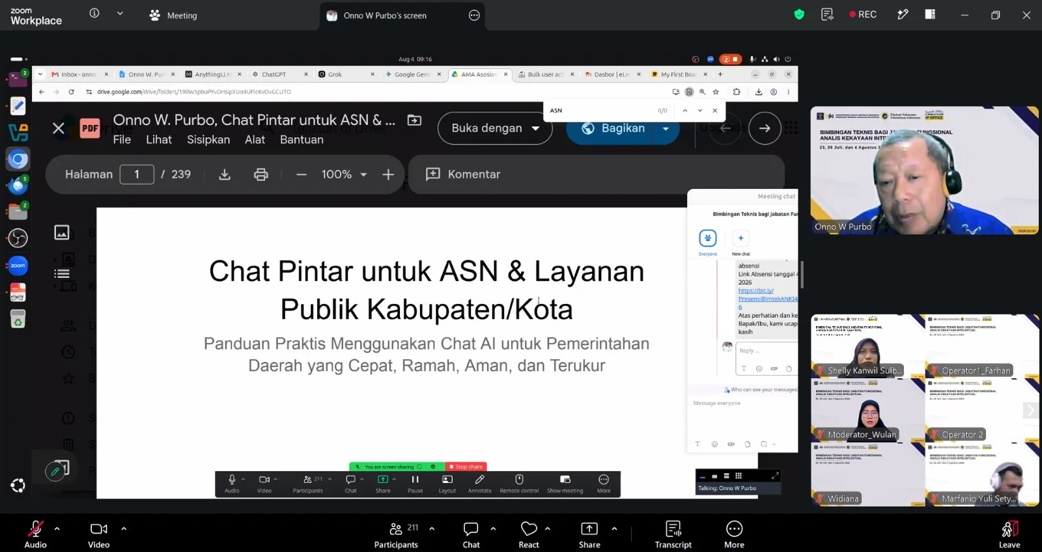This screenshot has width=1042, height=552.
Task: Switch to the Google Gemini browser tab
Action: coord(412,74)
